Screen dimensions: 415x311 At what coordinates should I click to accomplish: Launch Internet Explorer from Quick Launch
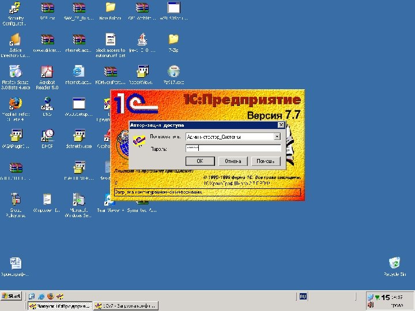(41, 297)
